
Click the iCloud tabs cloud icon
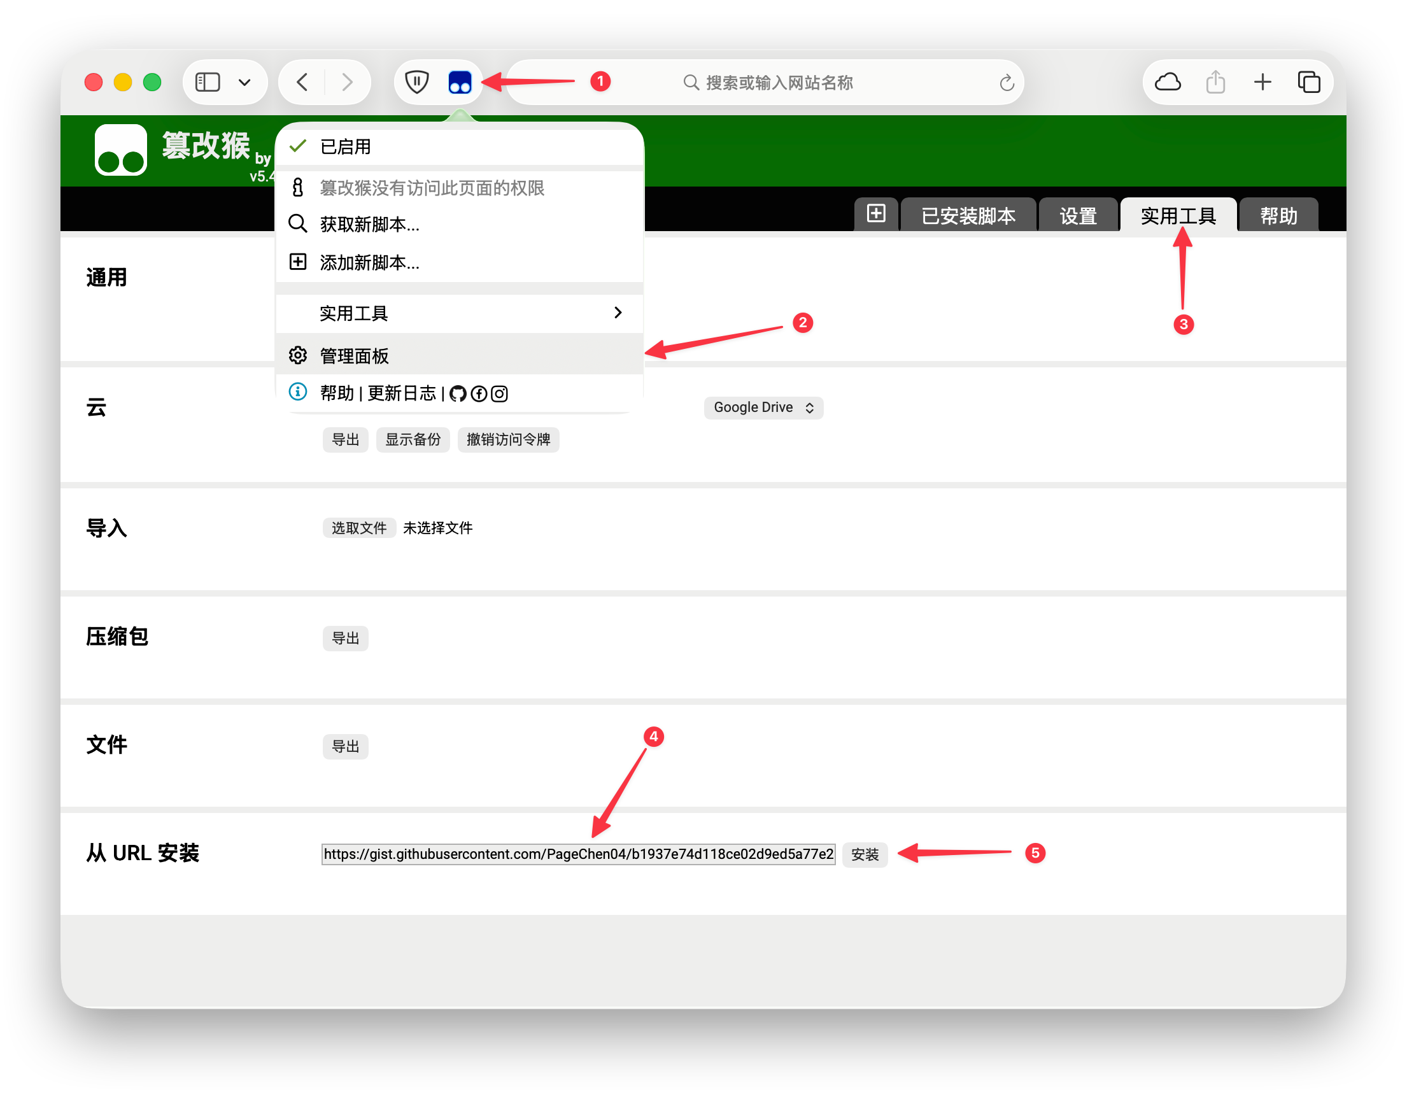[1168, 83]
